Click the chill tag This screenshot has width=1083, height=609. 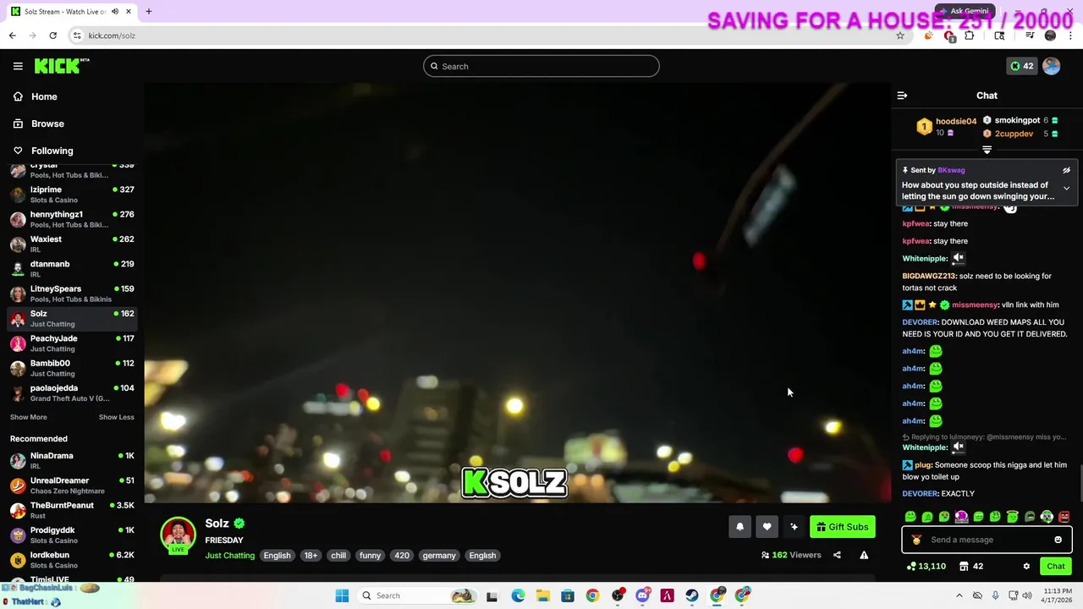[x=338, y=556]
